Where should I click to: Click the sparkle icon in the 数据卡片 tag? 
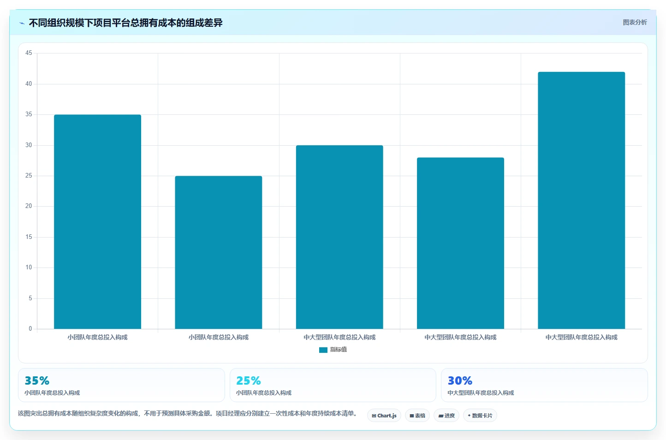(x=469, y=416)
